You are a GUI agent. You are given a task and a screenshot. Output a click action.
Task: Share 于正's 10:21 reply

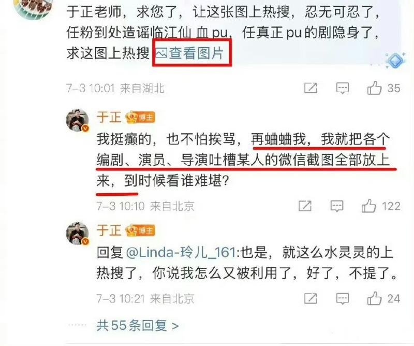click(x=310, y=298)
